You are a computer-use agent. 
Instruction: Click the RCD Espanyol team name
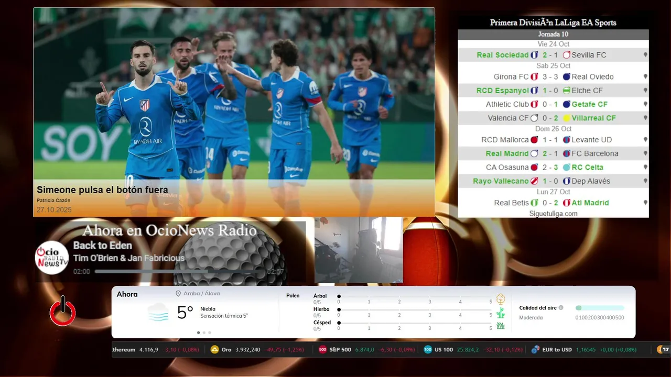[x=503, y=91]
